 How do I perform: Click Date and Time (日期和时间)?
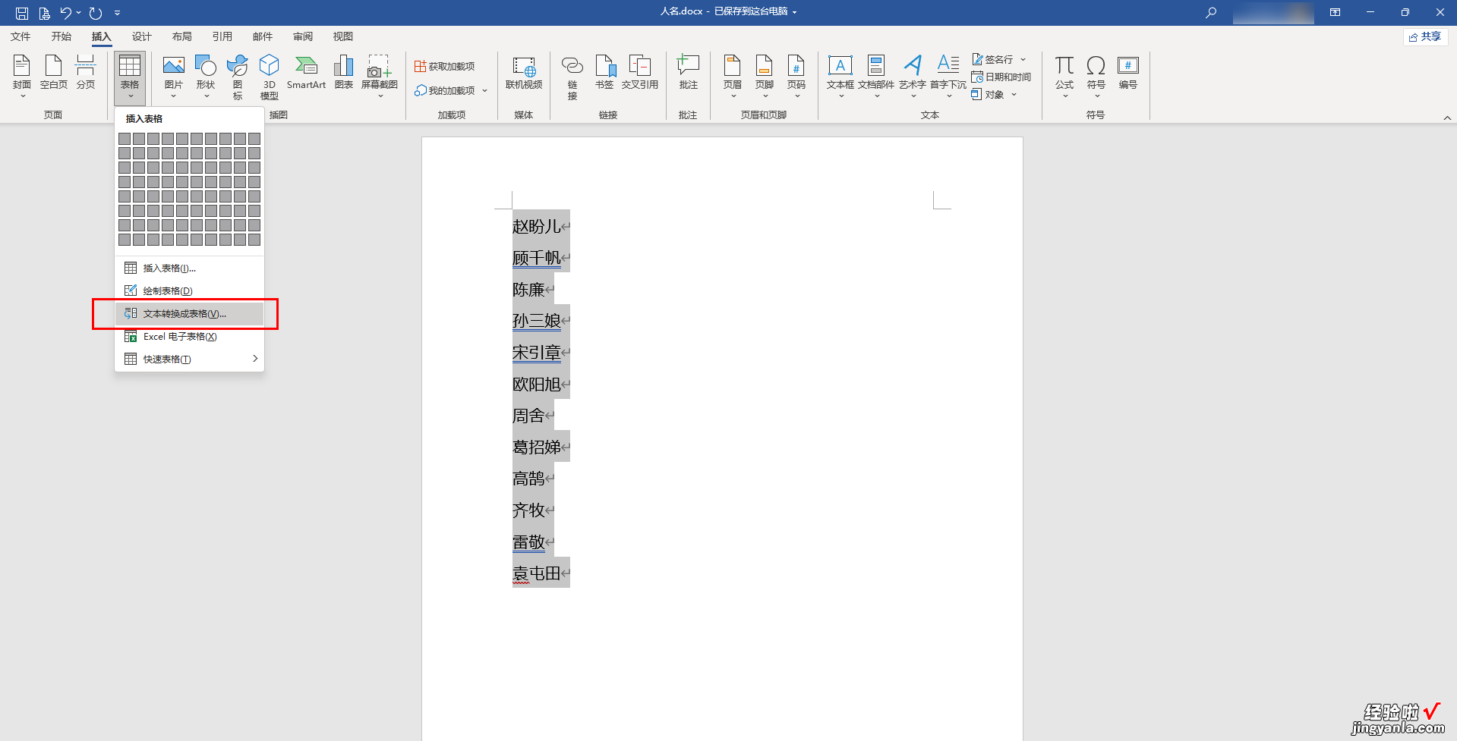[x=1001, y=77]
